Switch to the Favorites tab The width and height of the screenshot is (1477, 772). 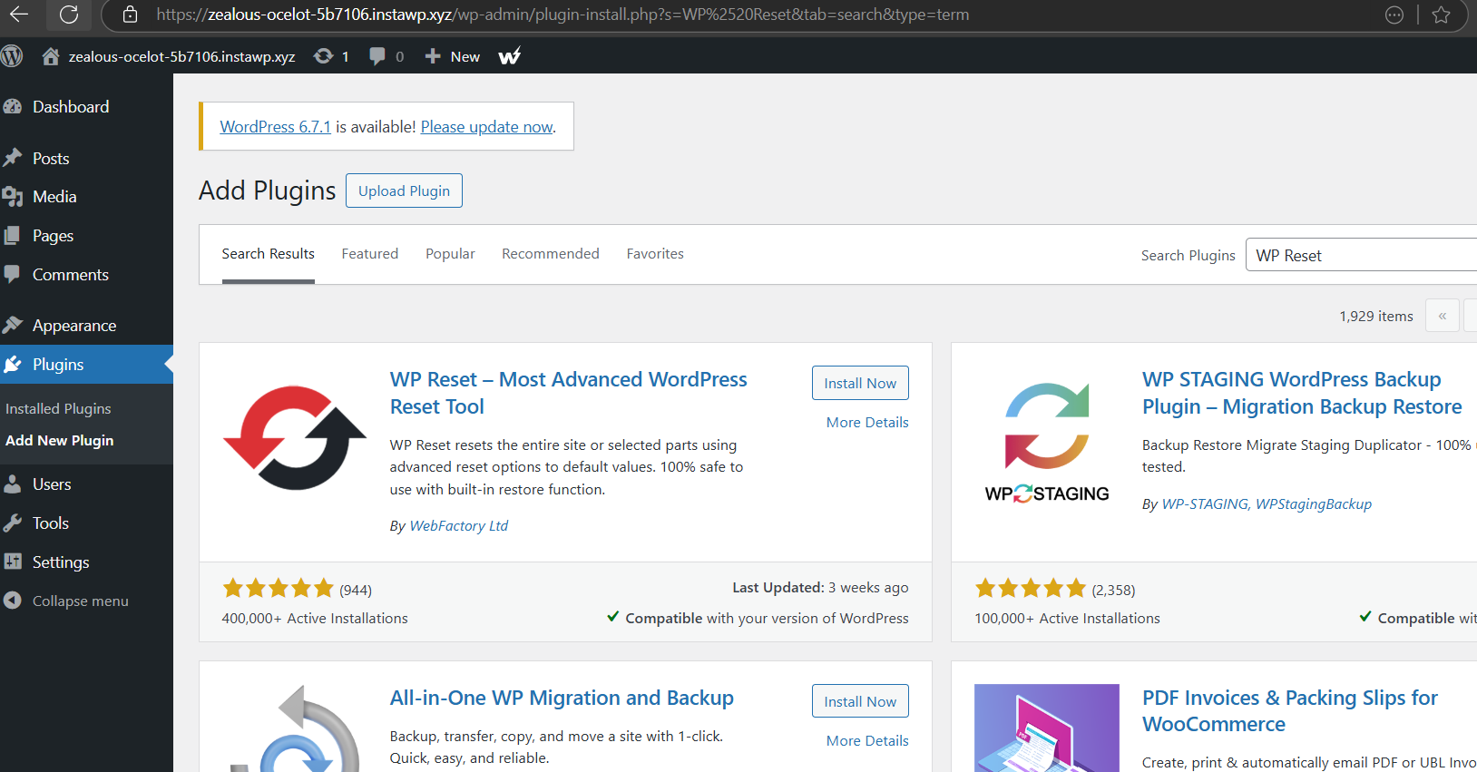[655, 254]
